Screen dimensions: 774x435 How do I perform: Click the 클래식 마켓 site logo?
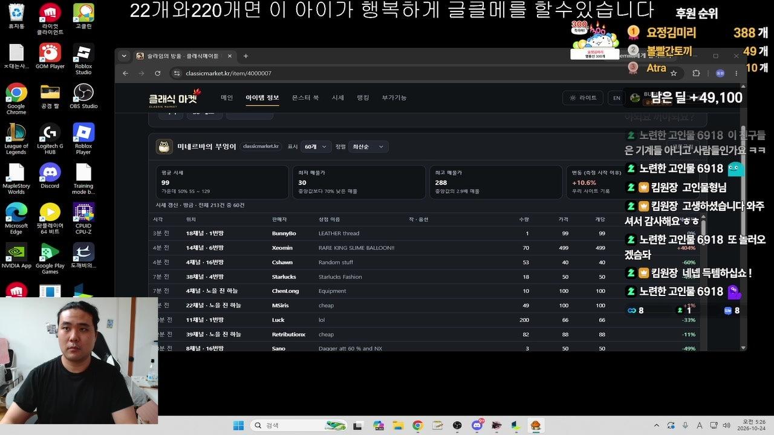click(x=175, y=98)
